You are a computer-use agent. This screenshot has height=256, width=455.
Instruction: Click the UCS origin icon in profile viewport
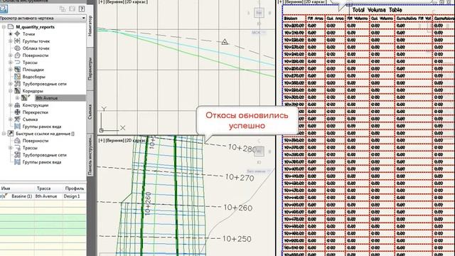pos(101,130)
